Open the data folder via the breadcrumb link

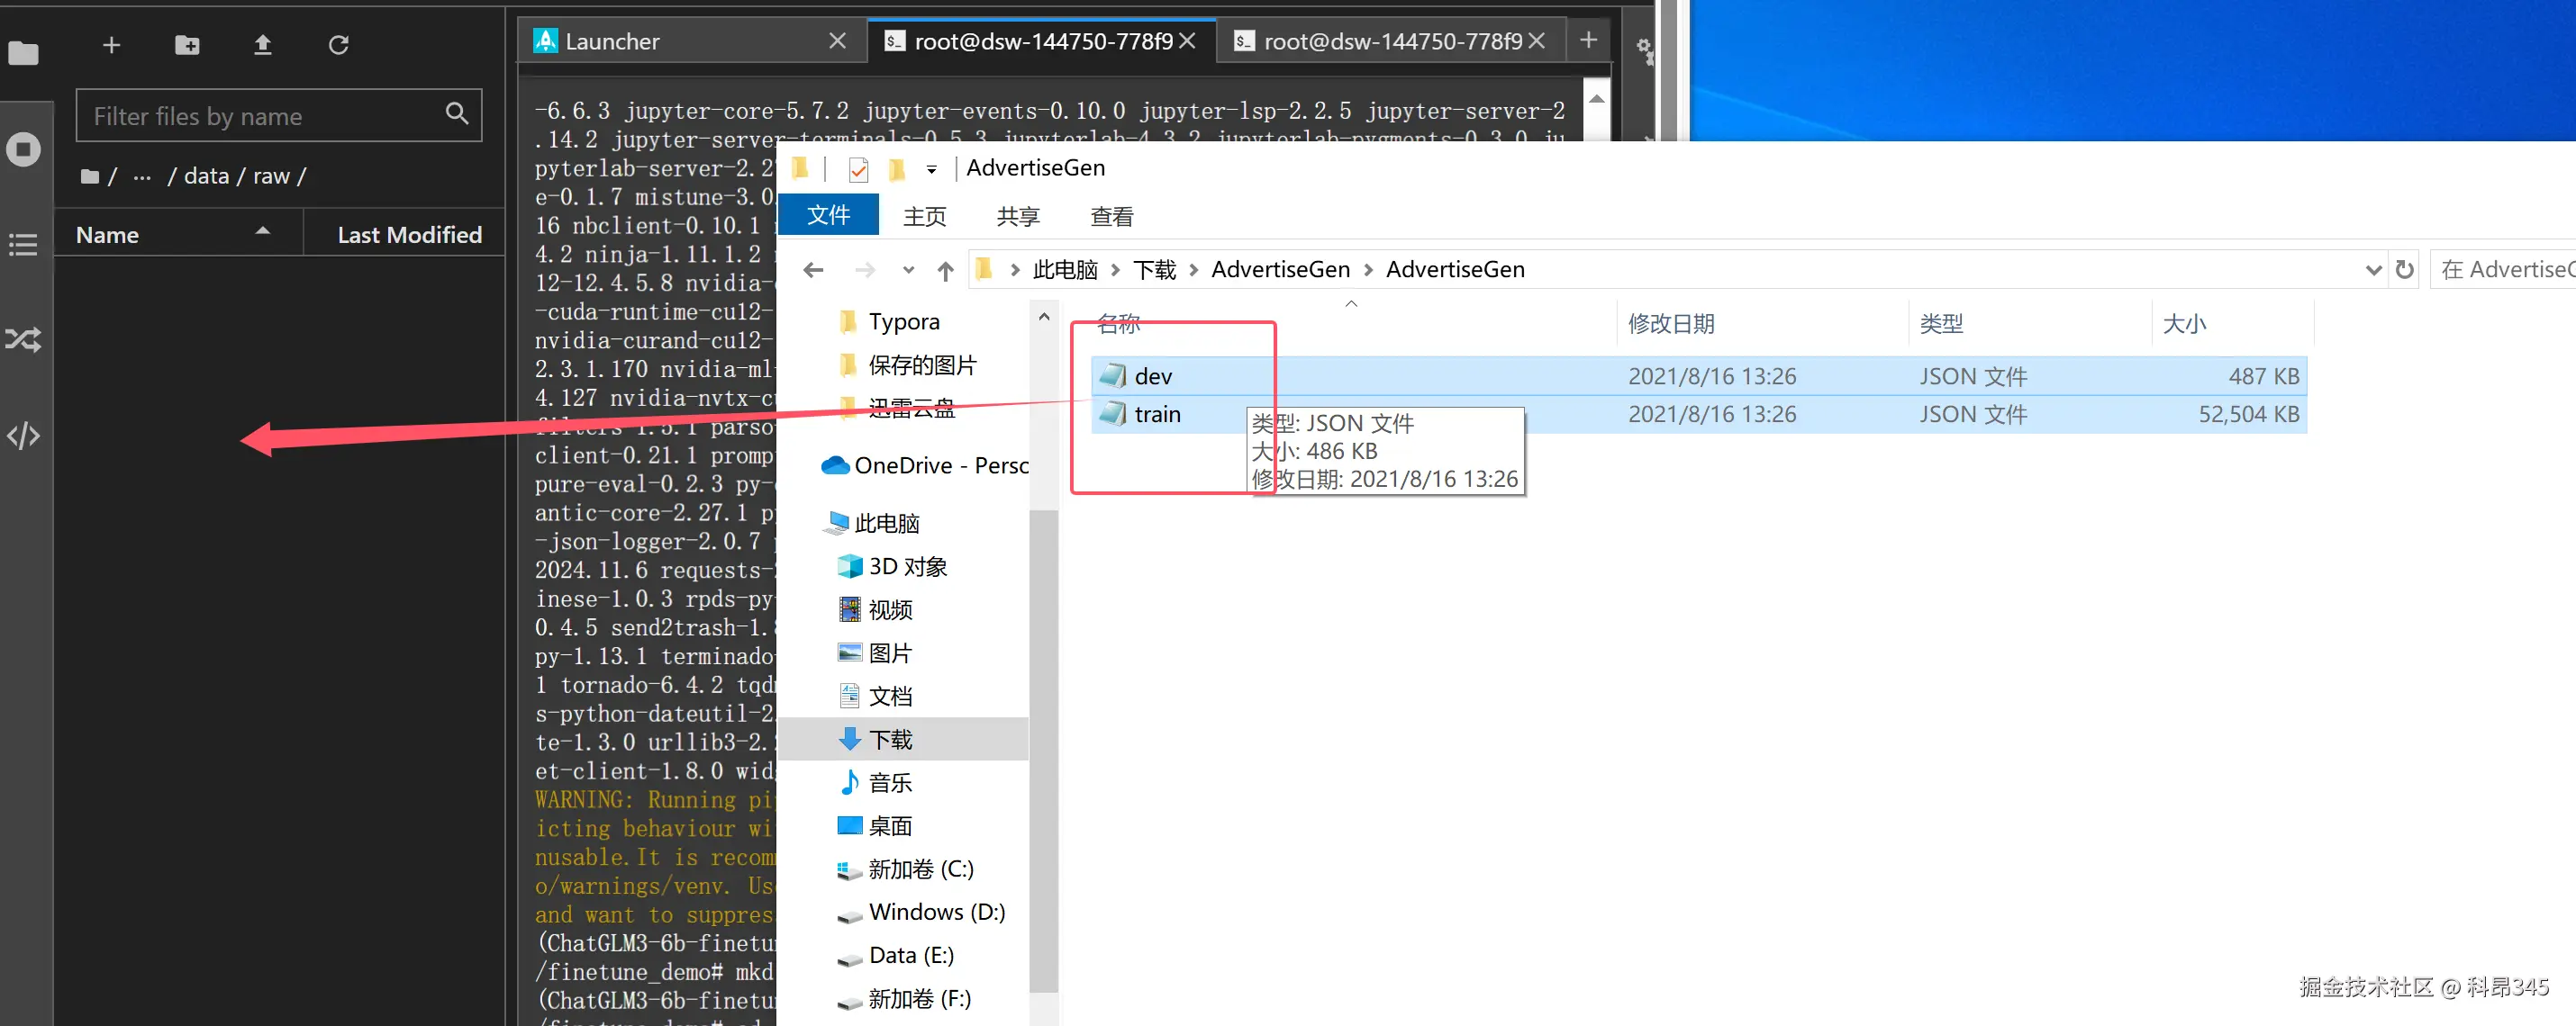pos(205,175)
